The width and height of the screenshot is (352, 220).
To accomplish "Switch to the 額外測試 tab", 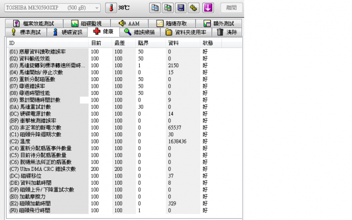I will click(x=219, y=23).
